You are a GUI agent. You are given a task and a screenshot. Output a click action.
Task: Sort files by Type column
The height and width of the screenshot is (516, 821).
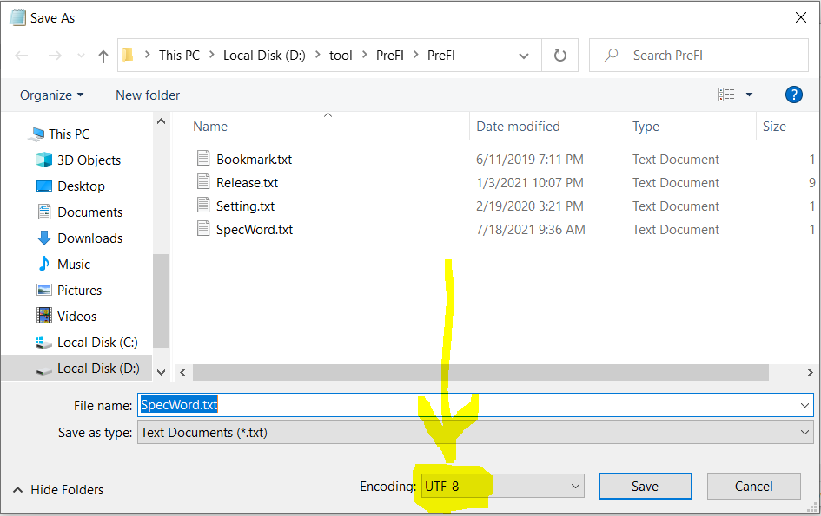coord(646,127)
